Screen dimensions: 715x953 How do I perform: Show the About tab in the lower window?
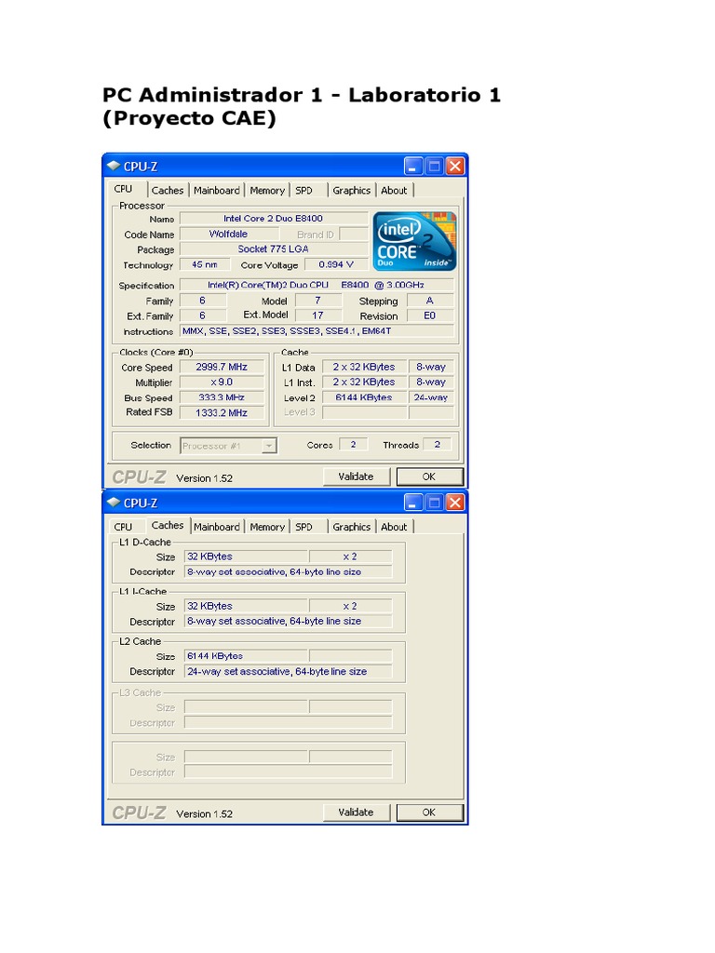coord(394,527)
